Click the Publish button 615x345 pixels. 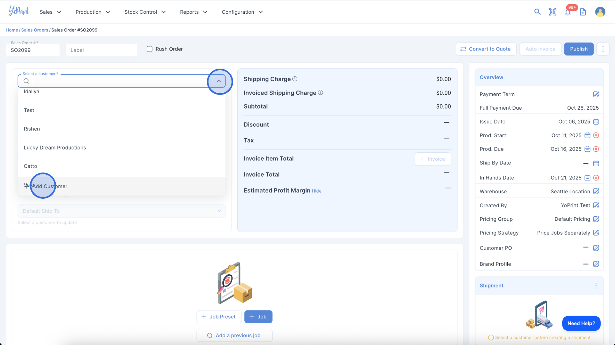(578, 49)
